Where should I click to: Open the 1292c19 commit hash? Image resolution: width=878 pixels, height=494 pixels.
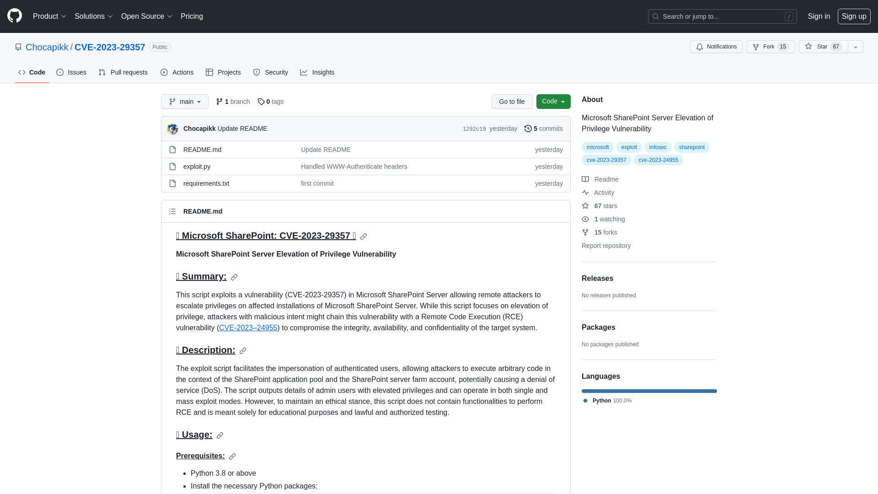[474, 129]
